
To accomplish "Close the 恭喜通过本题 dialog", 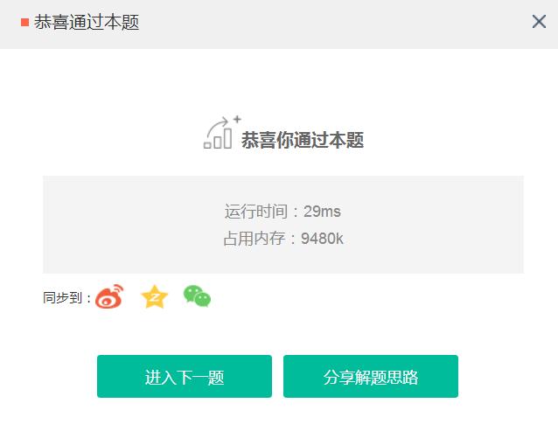I will pos(539,21).
